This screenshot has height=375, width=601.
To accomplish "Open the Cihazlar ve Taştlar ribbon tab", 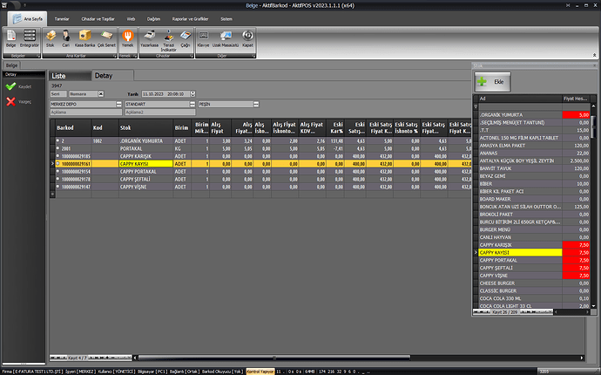I will tap(98, 19).
